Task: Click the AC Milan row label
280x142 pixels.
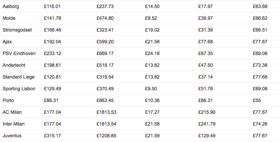Action: [x=12, y=112]
